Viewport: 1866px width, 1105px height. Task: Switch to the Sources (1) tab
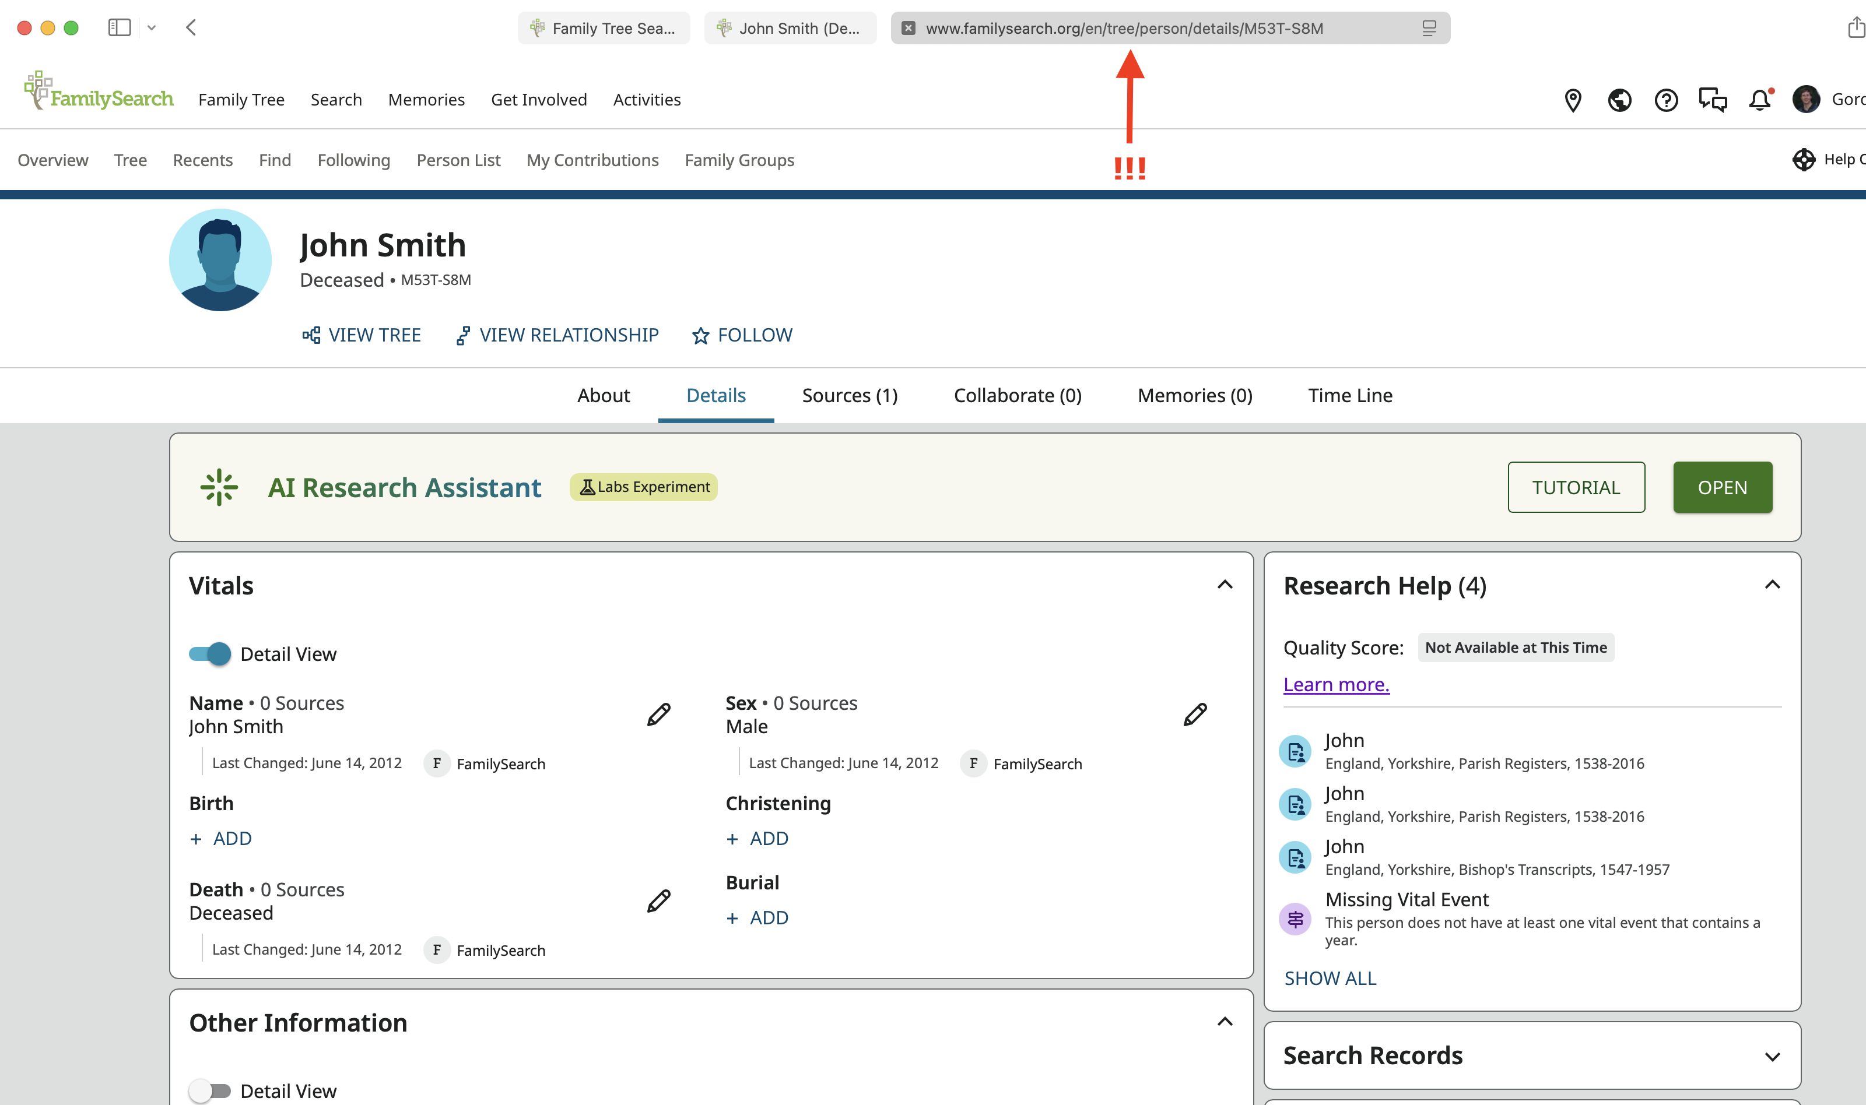[850, 395]
